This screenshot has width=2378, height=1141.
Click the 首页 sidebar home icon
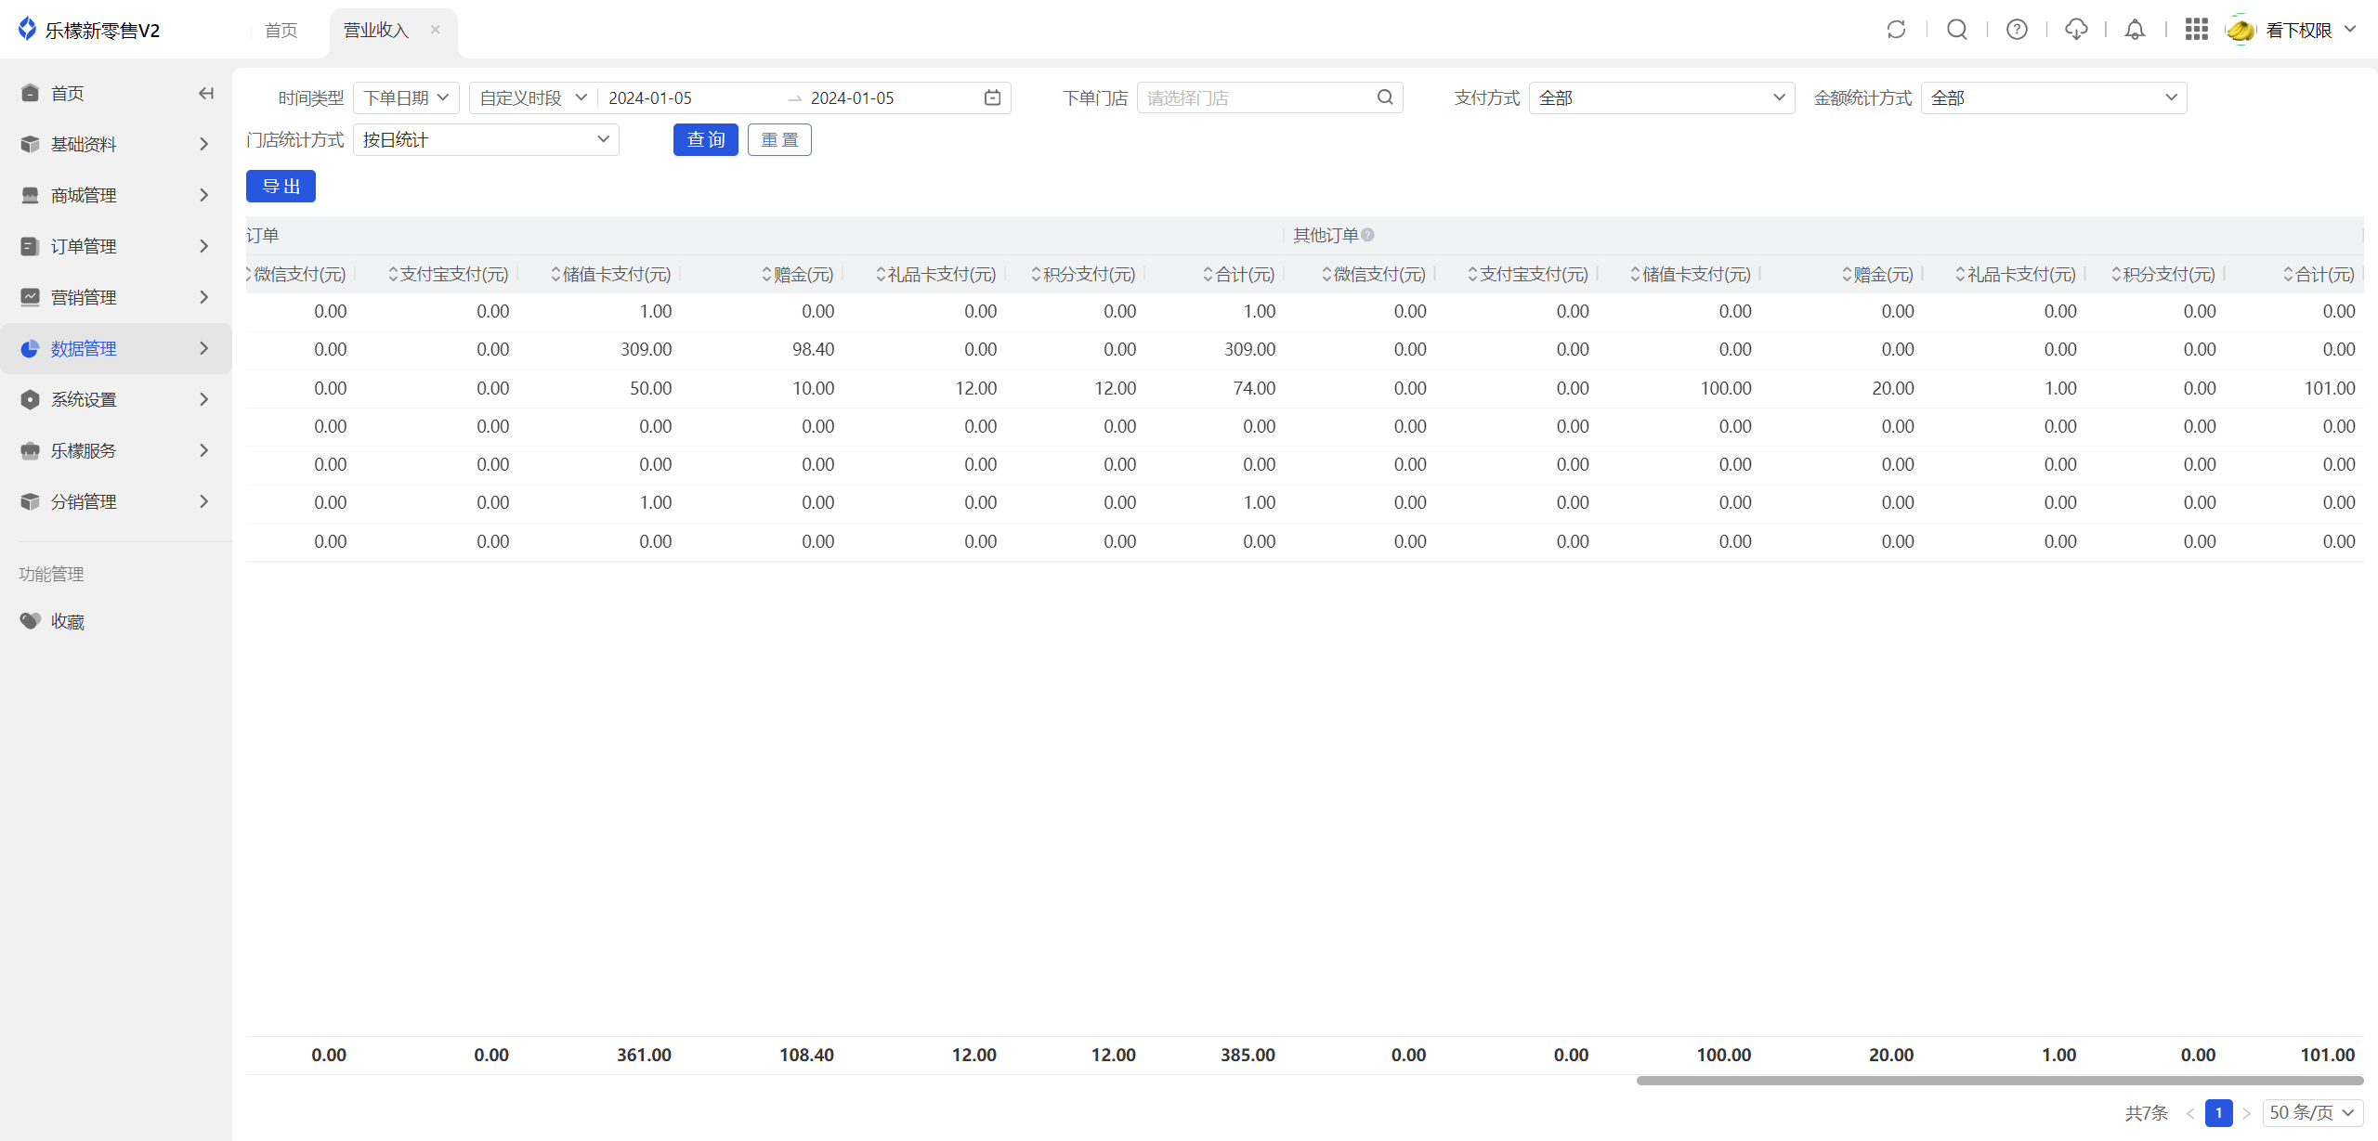30,93
